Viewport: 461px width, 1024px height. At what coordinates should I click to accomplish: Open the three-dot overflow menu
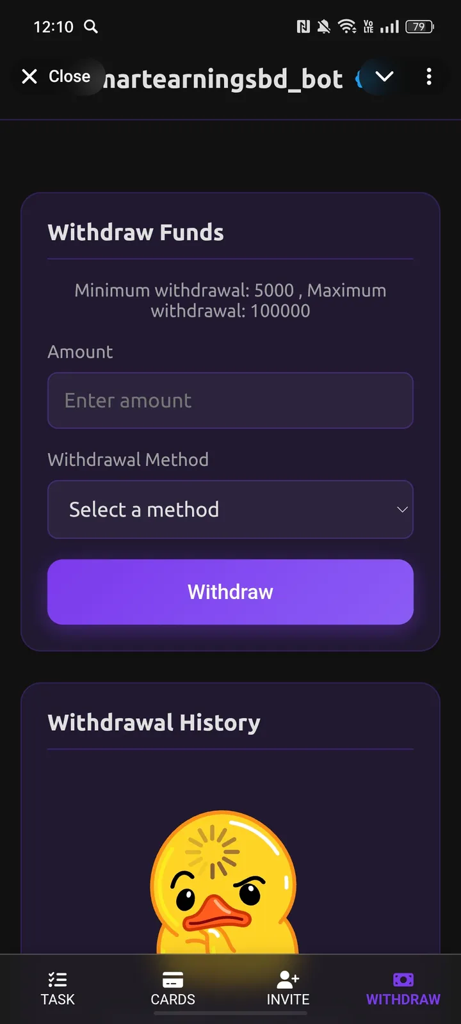(429, 77)
